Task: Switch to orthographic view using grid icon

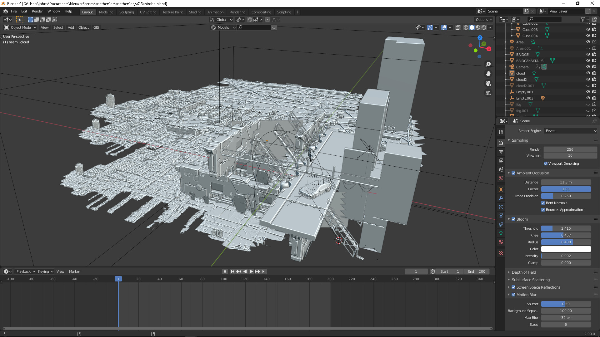Action: tap(488, 93)
